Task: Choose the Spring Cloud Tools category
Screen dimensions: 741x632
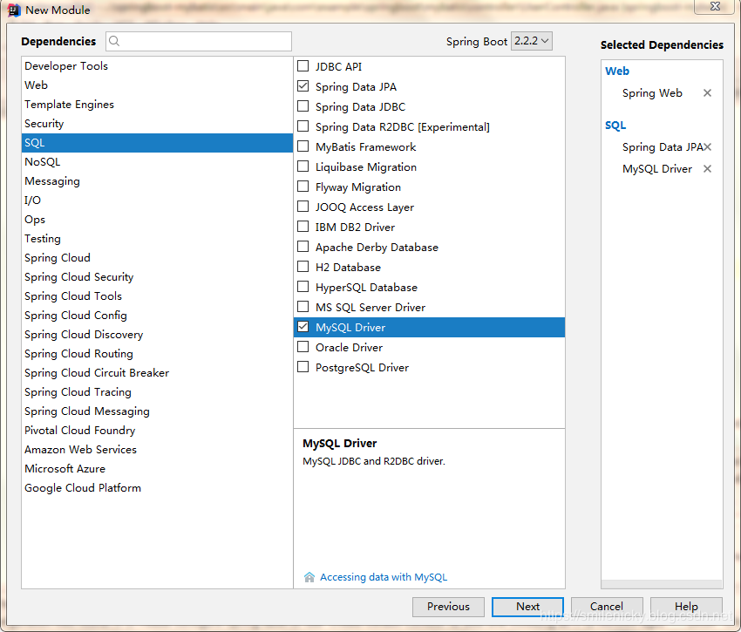Action: pos(157,296)
